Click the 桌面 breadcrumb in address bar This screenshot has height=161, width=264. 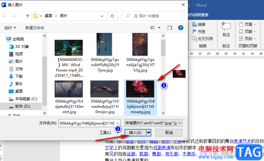pos(48,16)
